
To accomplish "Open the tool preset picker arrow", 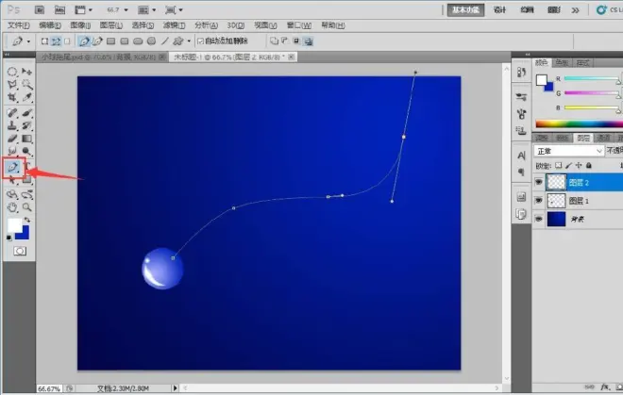I will pyautogui.click(x=28, y=41).
